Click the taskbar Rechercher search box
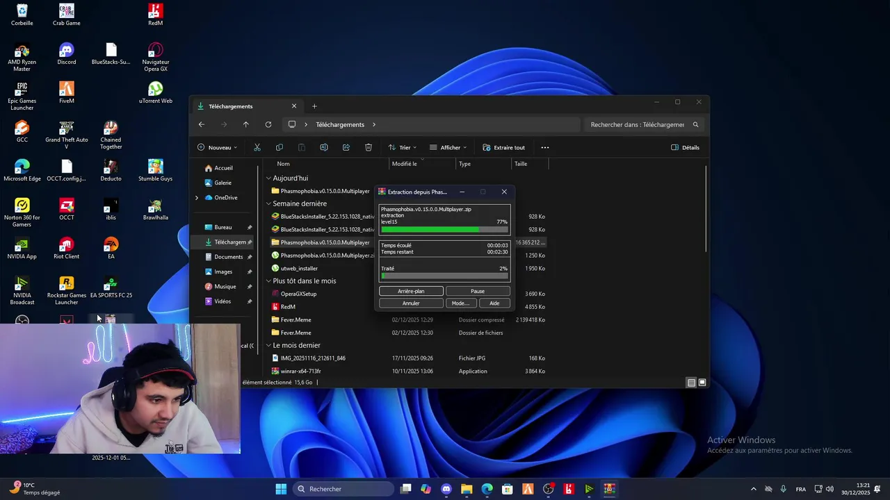This screenshot has height=500, width=890. (x=343, y=489)
